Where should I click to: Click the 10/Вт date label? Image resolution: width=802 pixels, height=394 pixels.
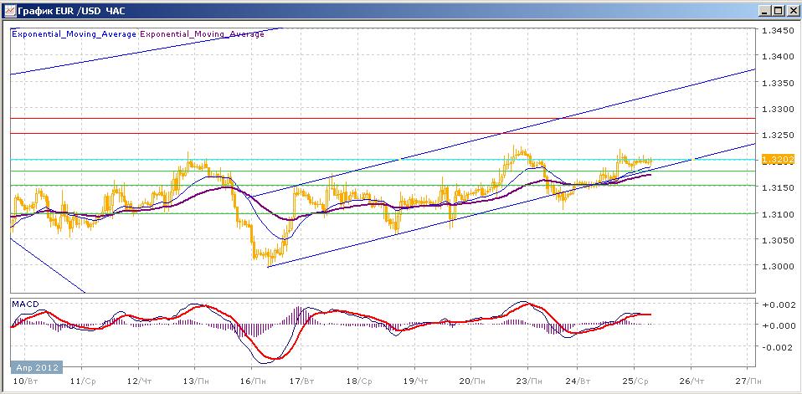tap(26, 381)
